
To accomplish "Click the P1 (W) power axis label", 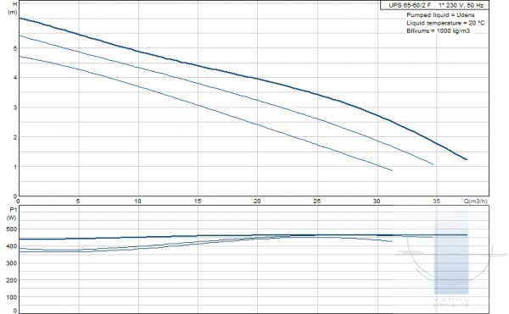I will (x=12, y=213).
